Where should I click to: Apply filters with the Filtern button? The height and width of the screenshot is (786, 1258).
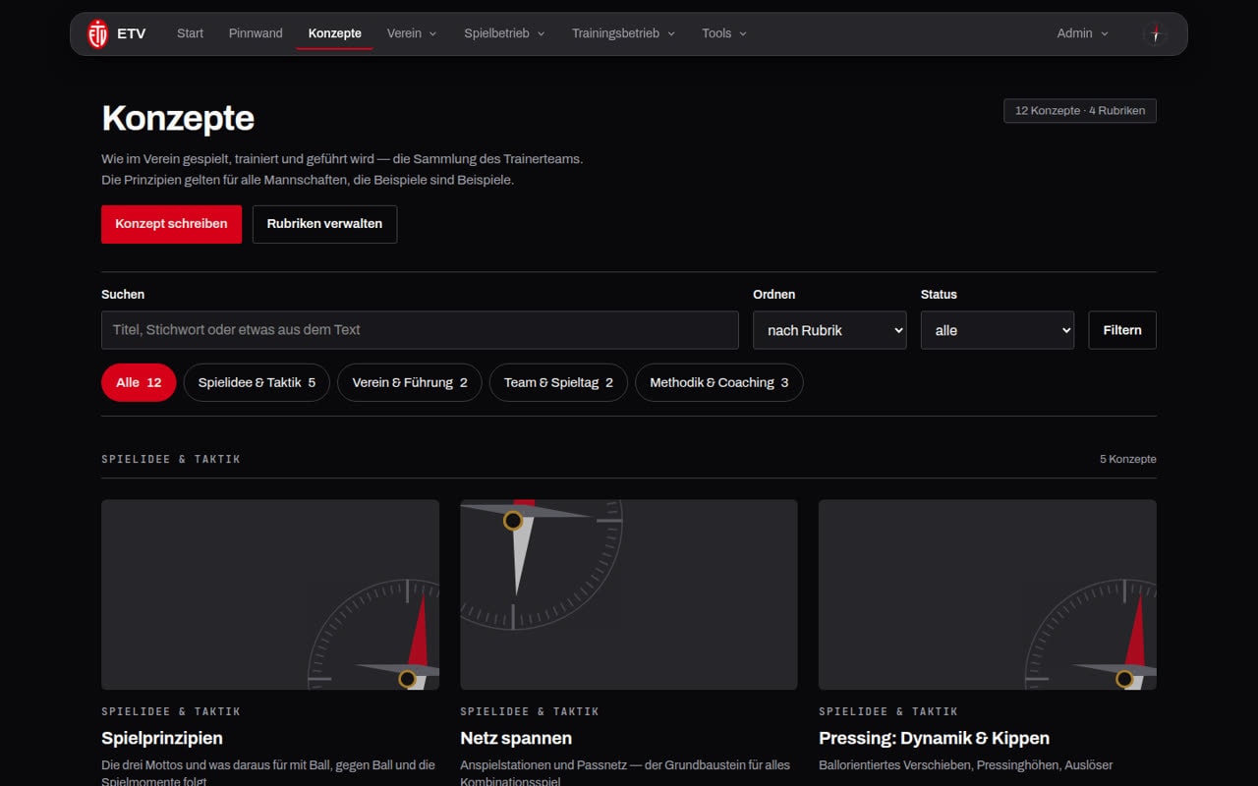click(1122, 330)
